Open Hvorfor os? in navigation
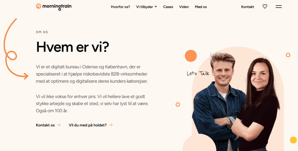 (120, 7)
